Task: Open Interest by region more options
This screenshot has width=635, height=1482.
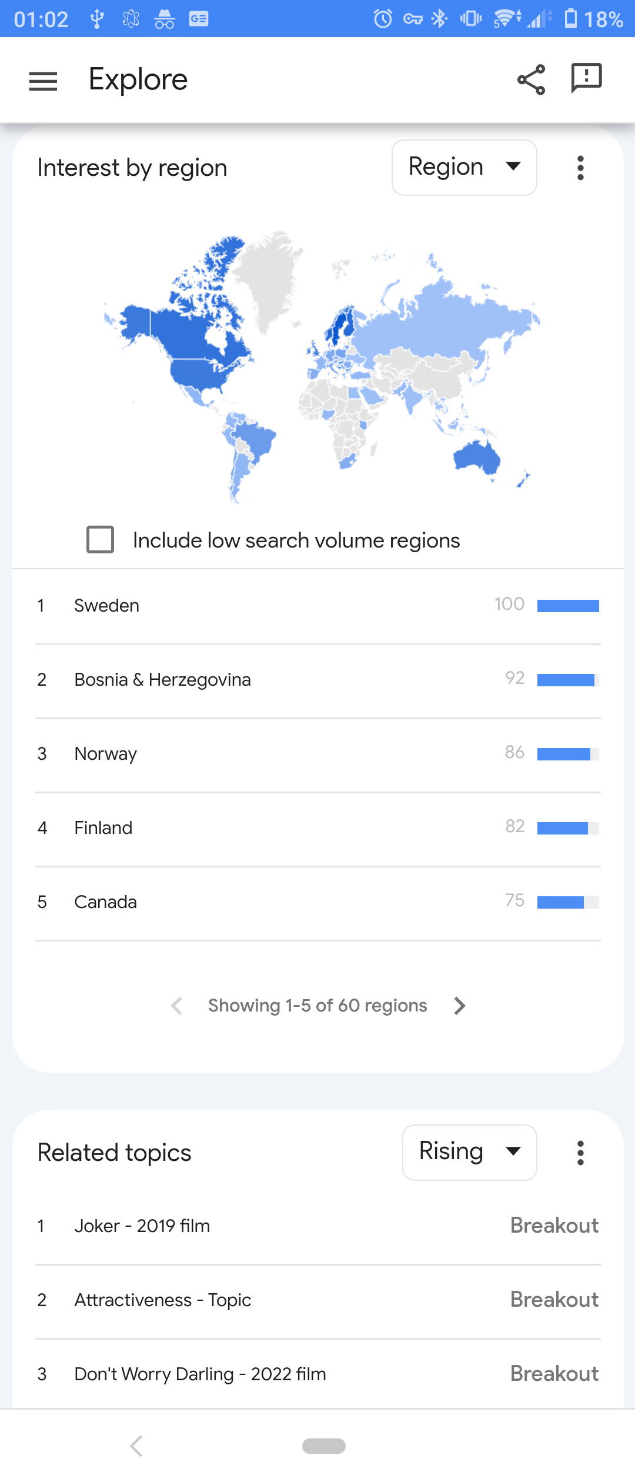Action: tap(580, 168)
